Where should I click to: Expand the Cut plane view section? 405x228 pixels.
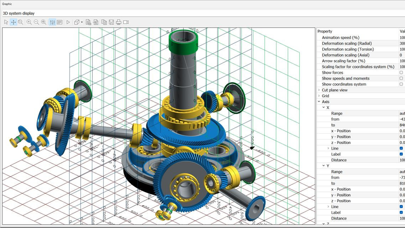[319, 90]
